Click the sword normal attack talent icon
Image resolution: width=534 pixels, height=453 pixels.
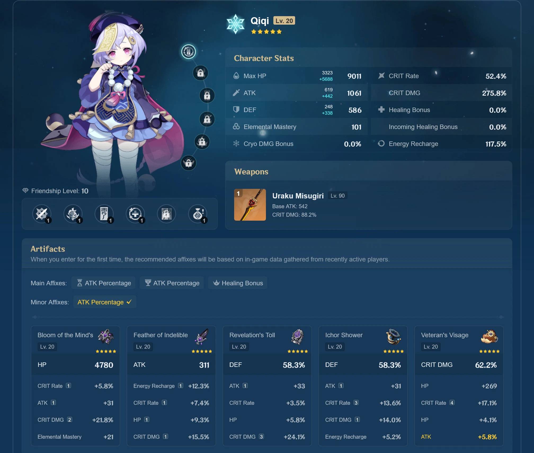[x=42, y=214]
